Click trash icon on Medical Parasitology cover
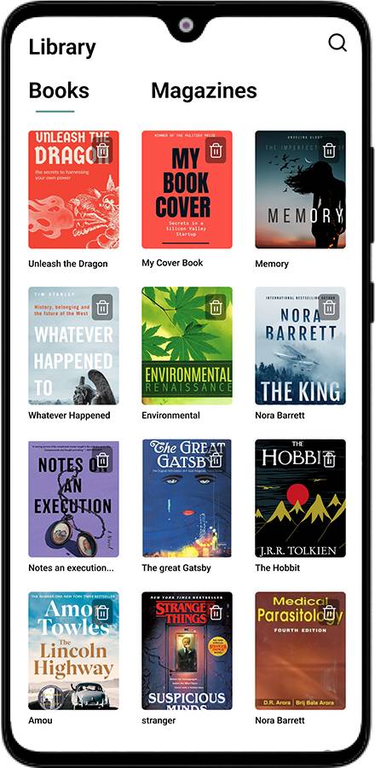 pos(329,612)
